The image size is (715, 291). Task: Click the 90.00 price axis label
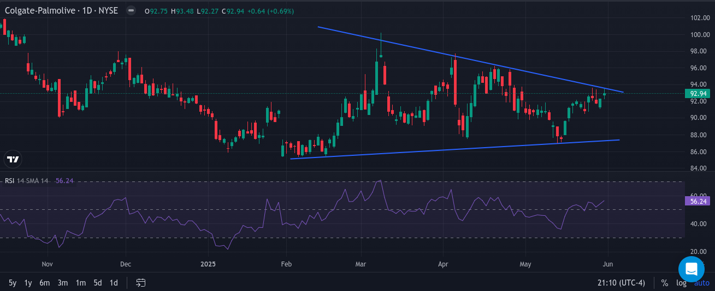(x=699, y=118)
